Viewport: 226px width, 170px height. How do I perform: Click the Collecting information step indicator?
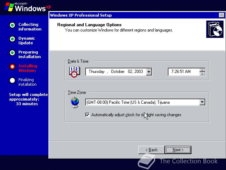12,25
